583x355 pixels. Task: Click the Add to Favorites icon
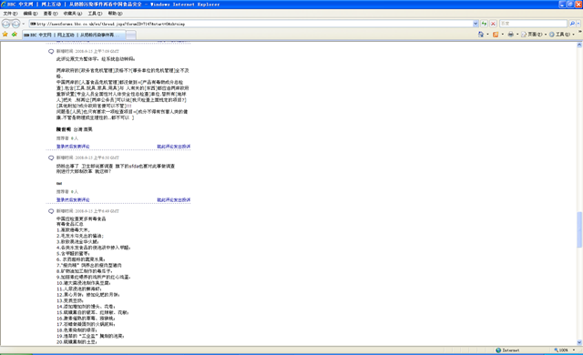tap(15, 35)
